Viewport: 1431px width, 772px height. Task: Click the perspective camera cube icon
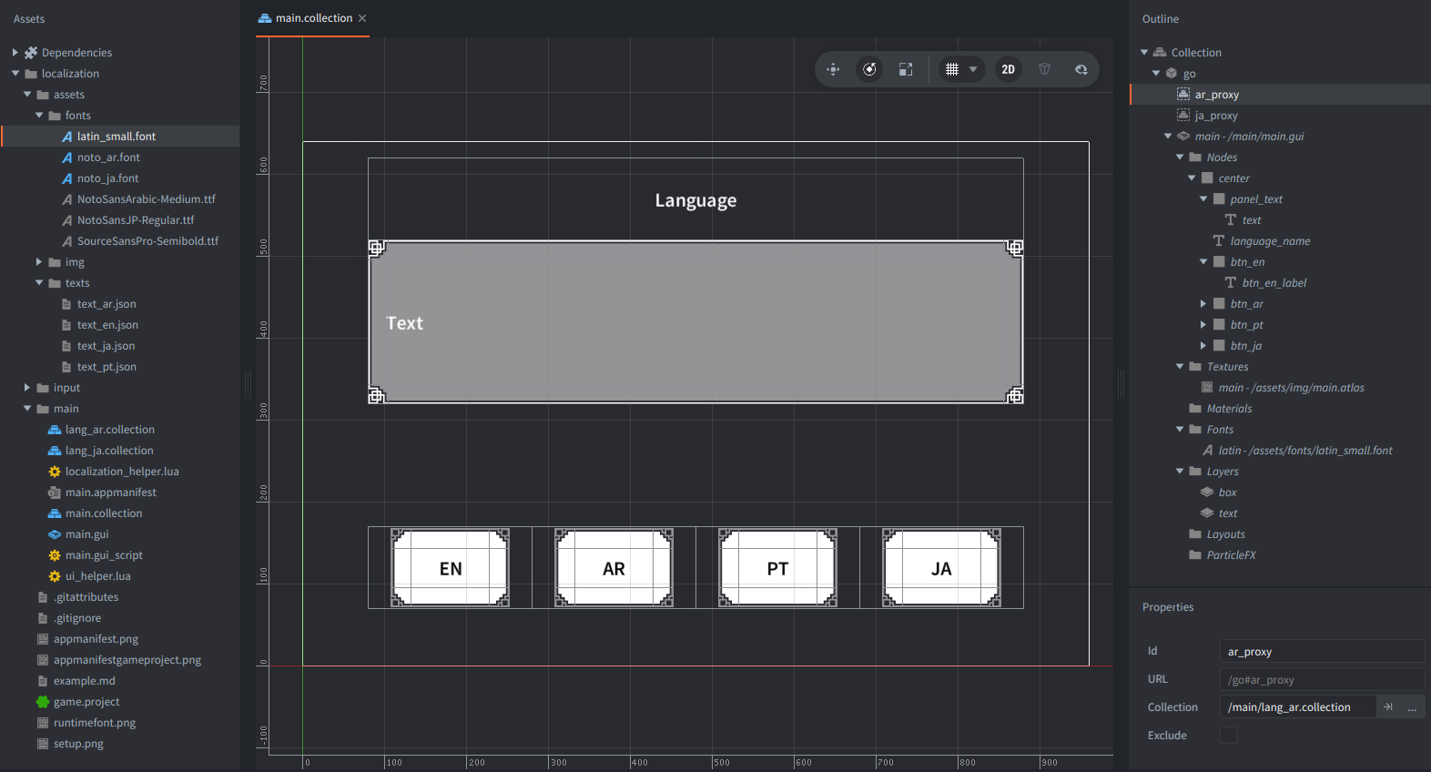tap(1044, 69)
